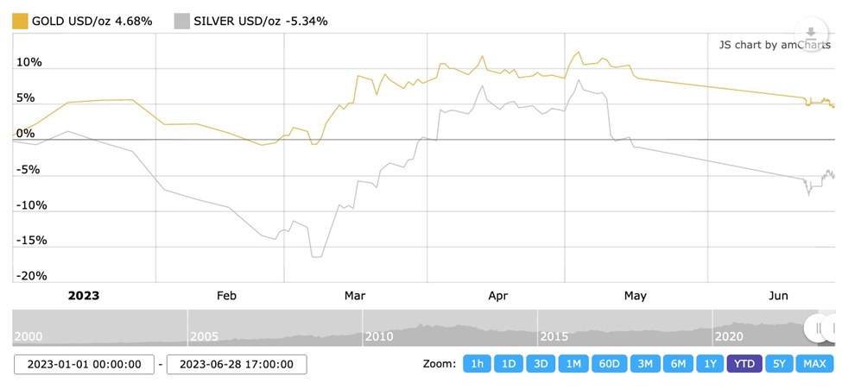Toggle the SILVER USD/oz series label
Viewport: 842px width, 389px height.
261,21
